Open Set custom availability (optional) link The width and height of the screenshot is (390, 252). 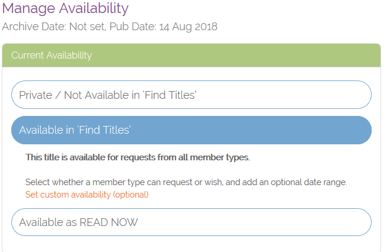[x=87, y=194]
